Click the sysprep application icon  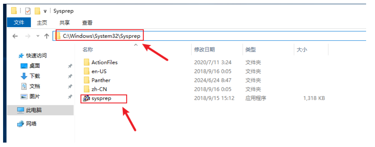tap(86, 98)
